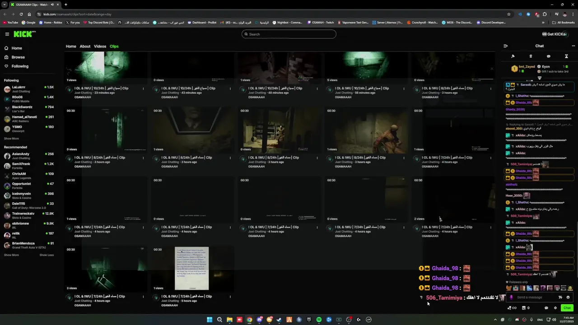Click the Chrome address bar URL

(77, 14)
